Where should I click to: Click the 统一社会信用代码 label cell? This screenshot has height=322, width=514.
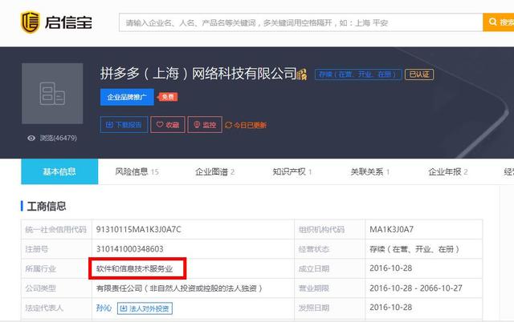56,230
